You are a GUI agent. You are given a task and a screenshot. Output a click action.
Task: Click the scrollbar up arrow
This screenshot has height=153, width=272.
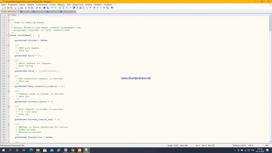(x=270, y=15)
